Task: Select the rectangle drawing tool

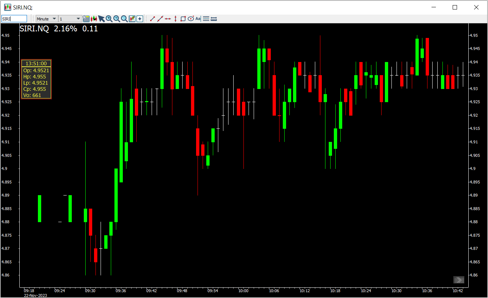Action: [183, 19]
